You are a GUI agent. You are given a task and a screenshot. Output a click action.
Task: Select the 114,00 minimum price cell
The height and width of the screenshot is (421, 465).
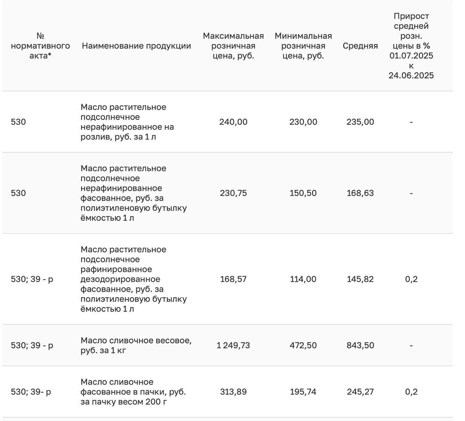303,279
